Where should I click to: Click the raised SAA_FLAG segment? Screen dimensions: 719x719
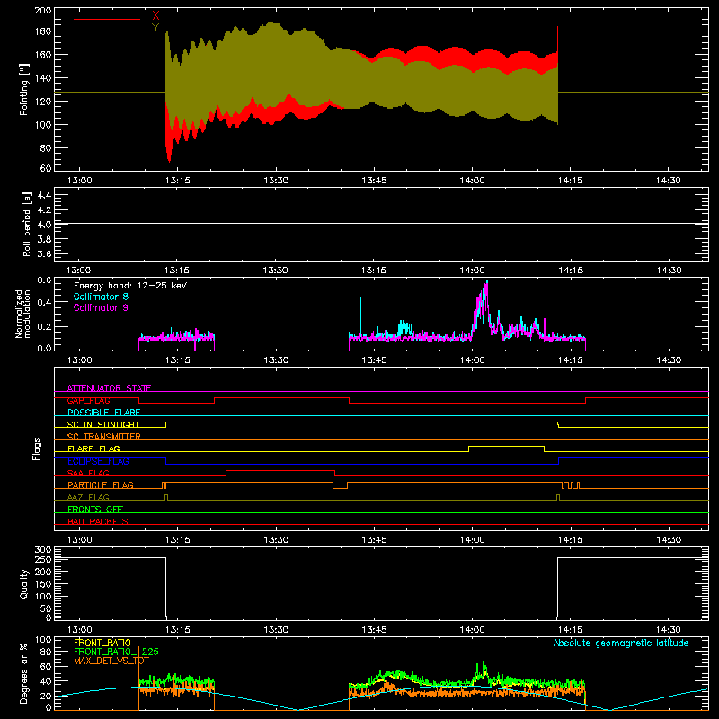(280, 470)
